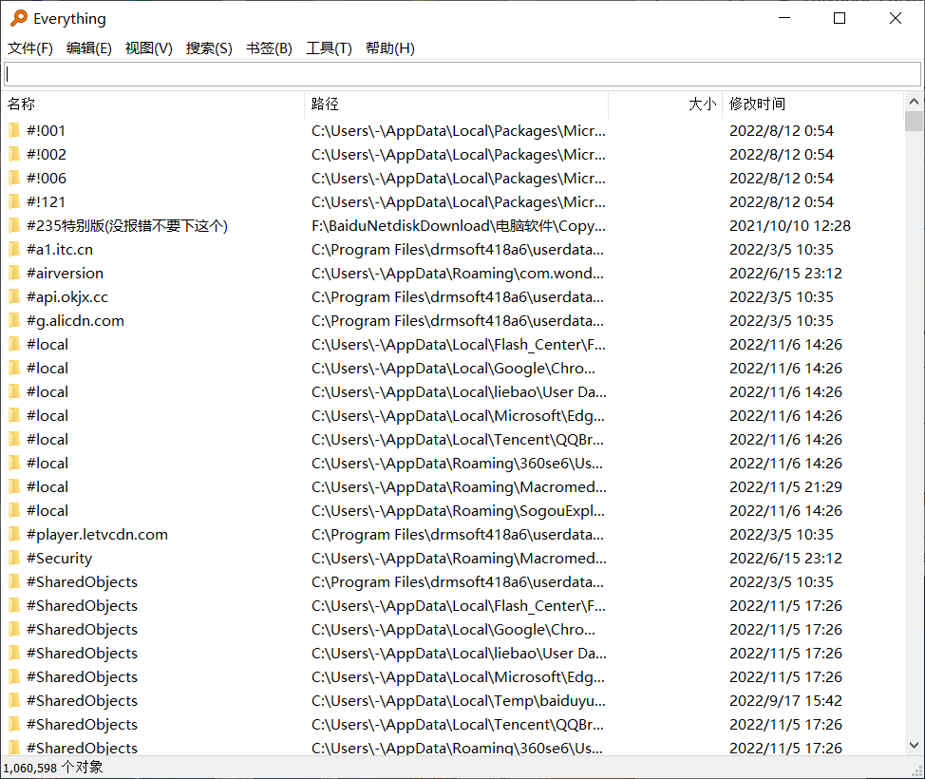The image size is (925, 779).
Task: Select #local name in Roaming\Macromed path row
Action: click(47, 486)
